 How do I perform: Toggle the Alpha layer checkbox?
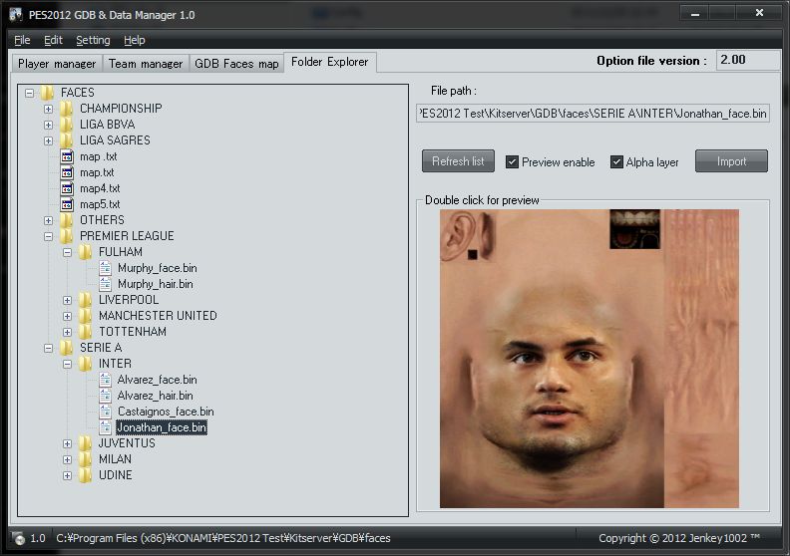pos(617,162)
